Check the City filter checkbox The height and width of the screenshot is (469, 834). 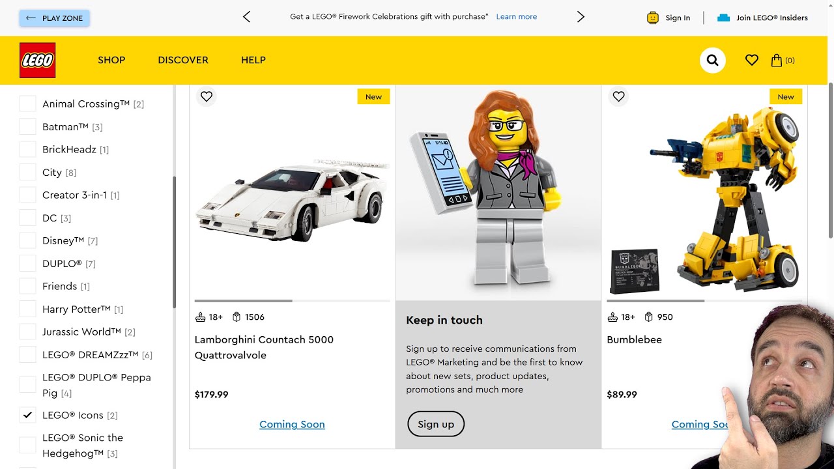(27, 172)
